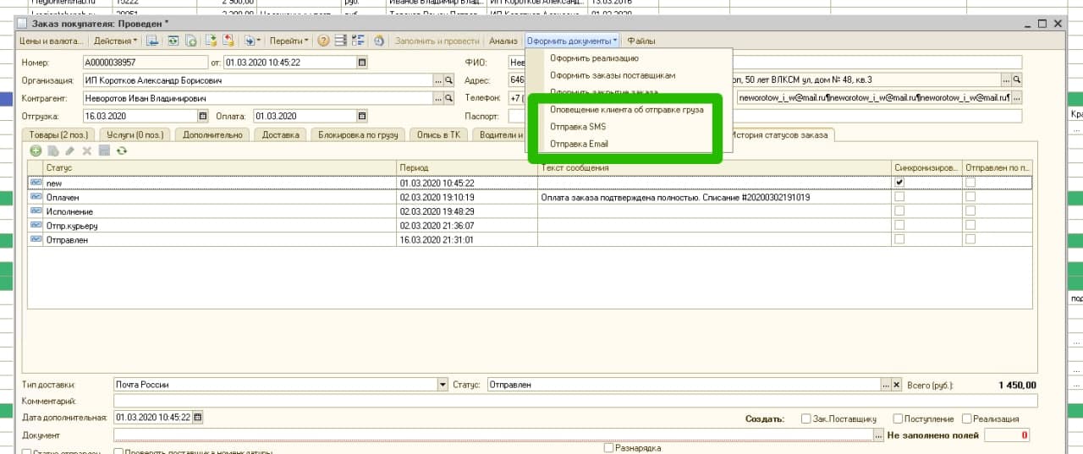Click the green add status row icon

pyautogui.click(x=36, y=150)
